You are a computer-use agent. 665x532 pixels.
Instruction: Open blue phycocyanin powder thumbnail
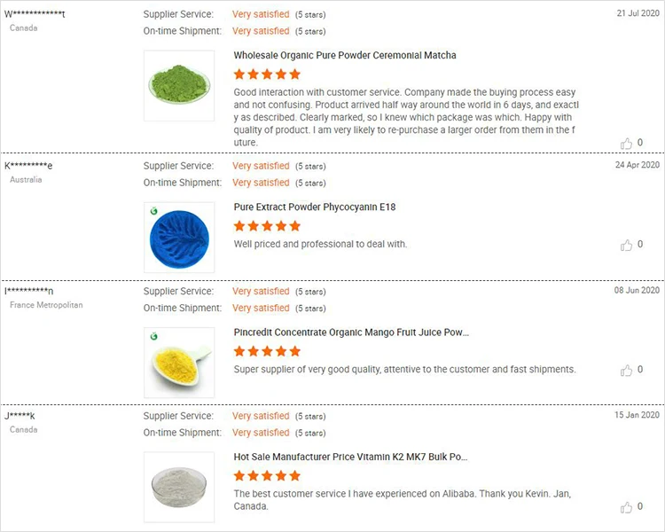[179, 237]
